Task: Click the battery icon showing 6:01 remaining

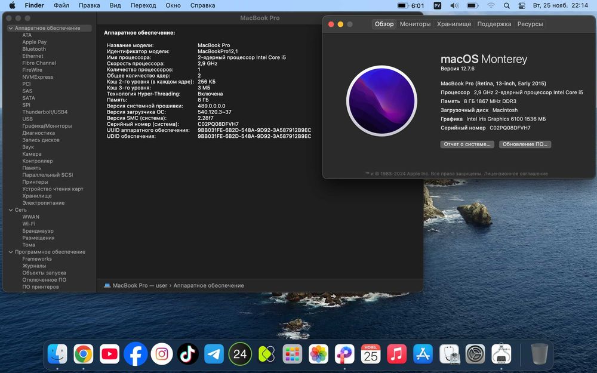Action: tap(411, 5)
